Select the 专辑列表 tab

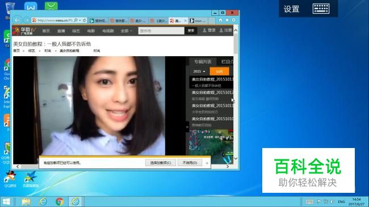(x=203, y=62)
